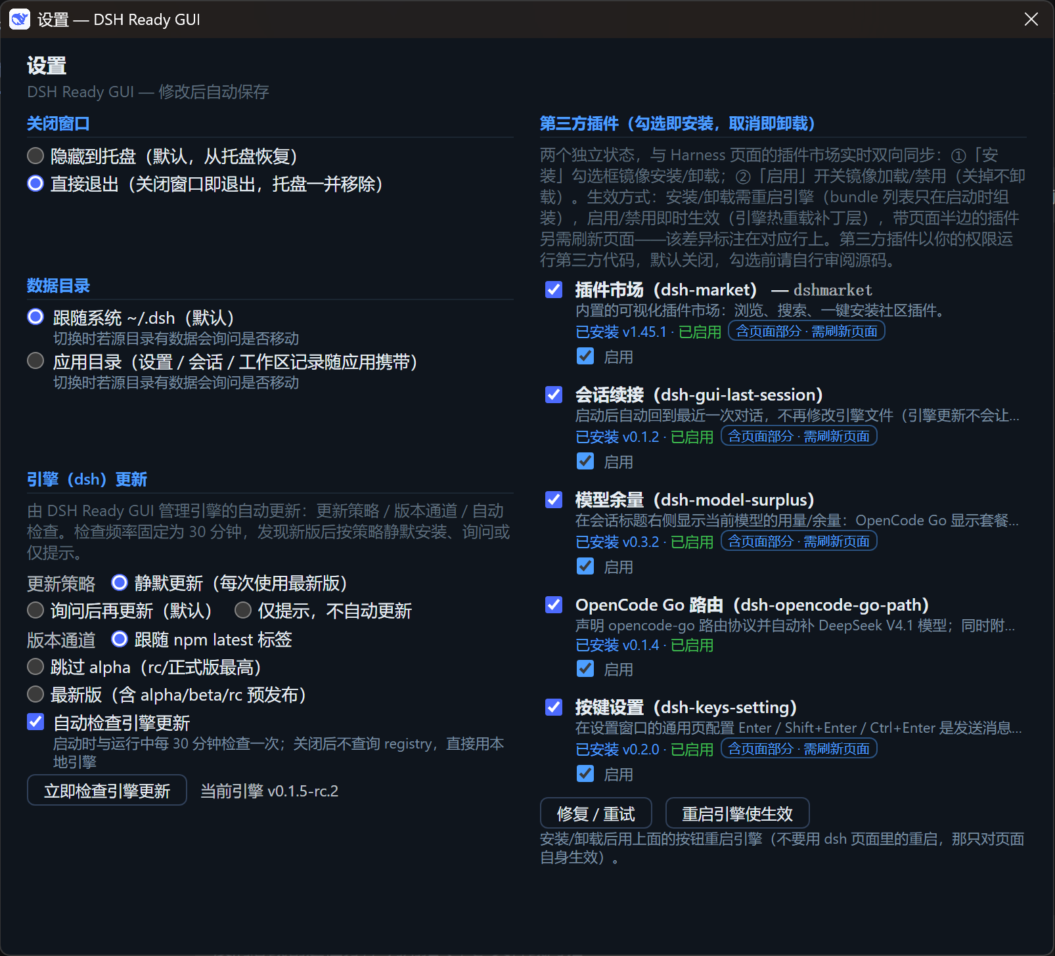Select 询问后再更新 update strategy
Image resolution: width=1055 pixels, height=956 pixels.
35,611
